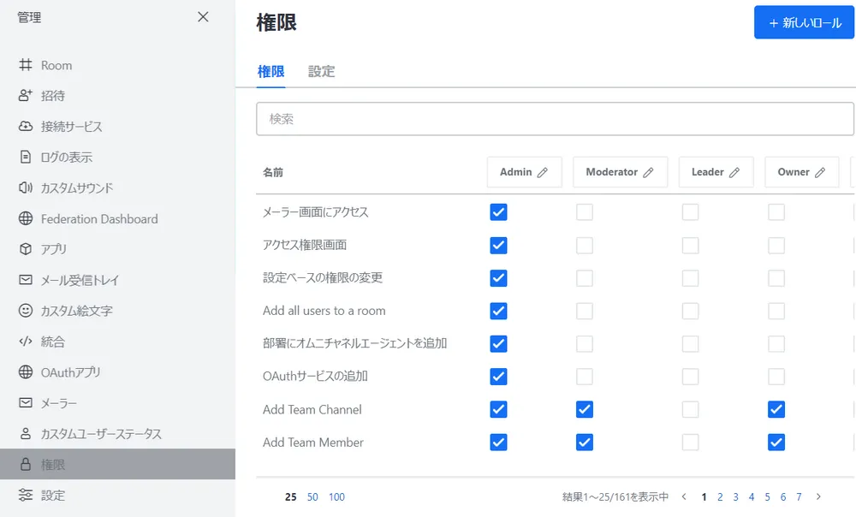Edit the Admin role pencil icon
The height and width of the screenshot is (517, 856).
tap(542, 173)
